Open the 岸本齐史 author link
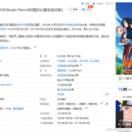The width and height of the screenshot is (132, 132). pyautogui.click(x=21, y=25)
